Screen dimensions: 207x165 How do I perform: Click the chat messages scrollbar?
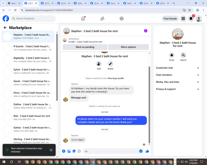tap(149, 105)
